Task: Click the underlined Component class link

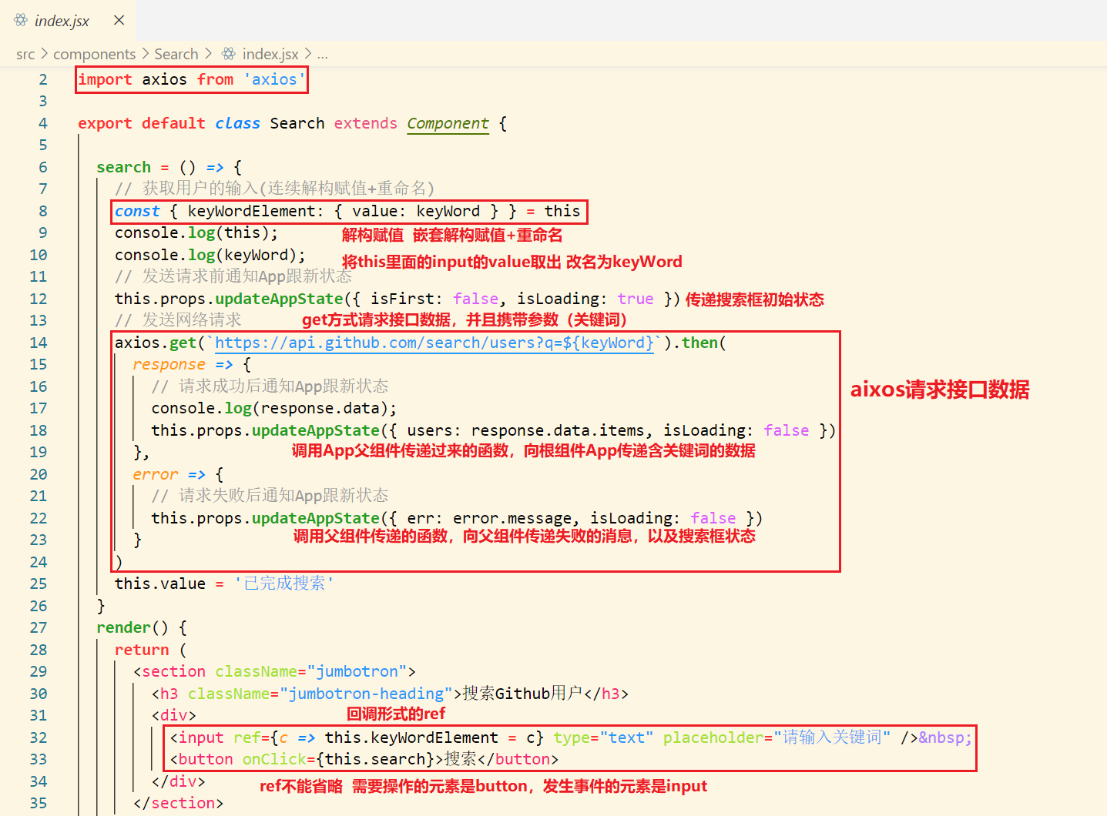Action: (x=448, y=123)
